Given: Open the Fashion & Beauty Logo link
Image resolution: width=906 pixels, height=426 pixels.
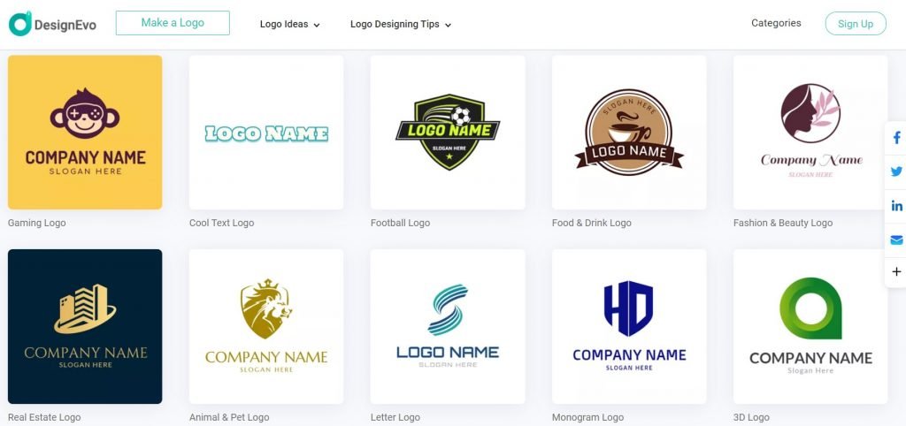Looking at the screenshot, I should click(783, 223).
